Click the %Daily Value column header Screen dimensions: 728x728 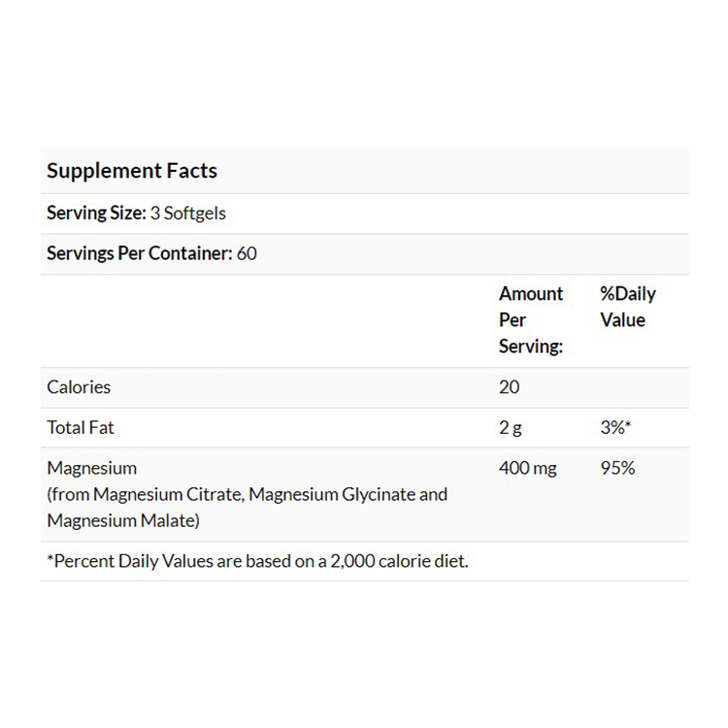[x=628, y=307]
